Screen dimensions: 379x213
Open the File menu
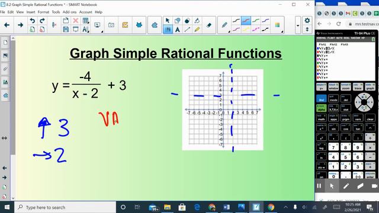tap(2, 12)
